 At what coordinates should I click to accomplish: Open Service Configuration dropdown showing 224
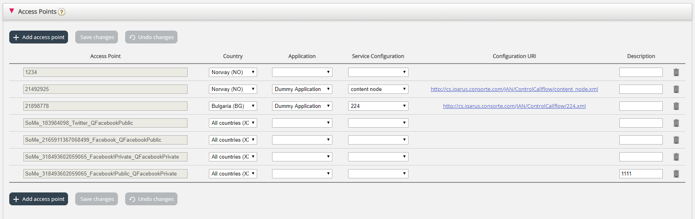378,106
